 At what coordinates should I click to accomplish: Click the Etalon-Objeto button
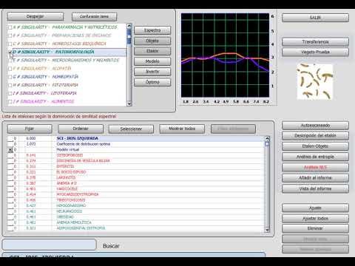click(315, 146)
